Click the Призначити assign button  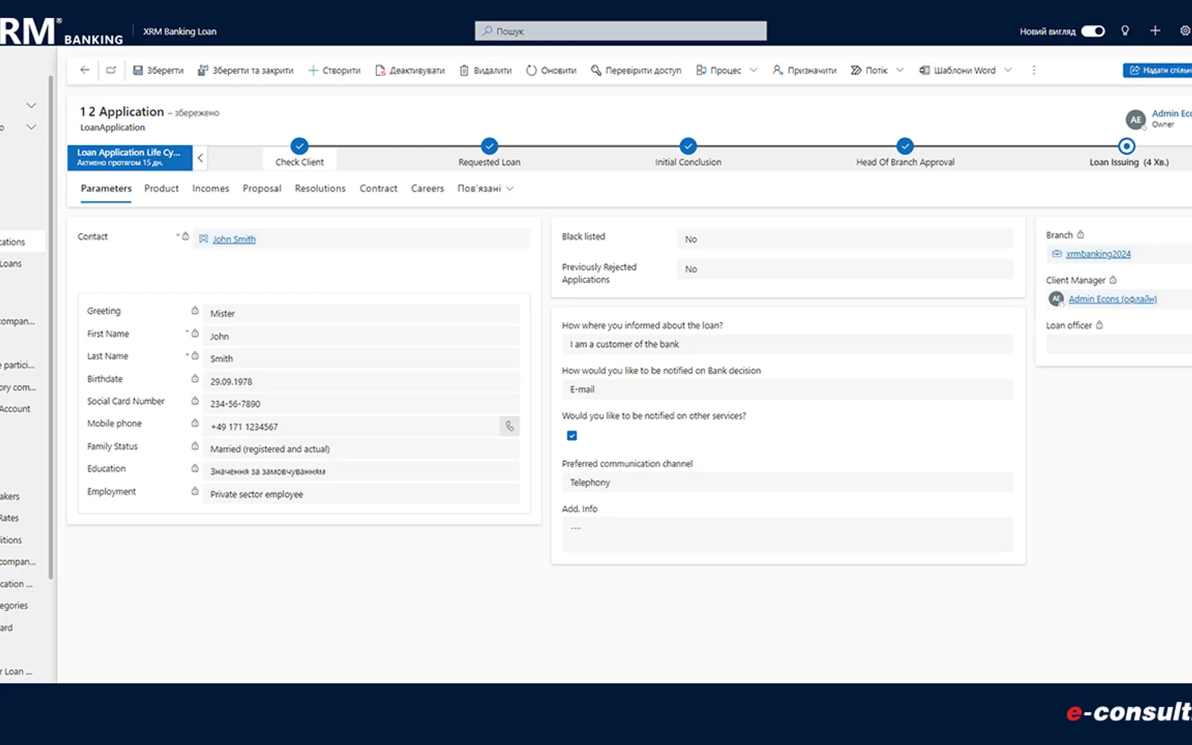(x=805, y=70)
